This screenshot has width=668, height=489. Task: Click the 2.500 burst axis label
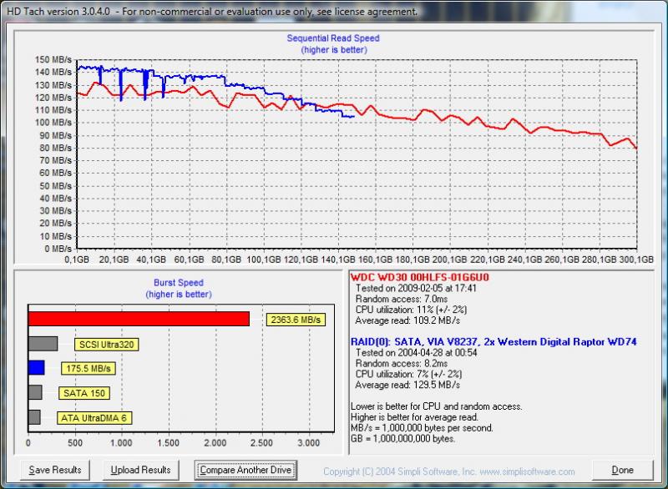pos(261,443)
